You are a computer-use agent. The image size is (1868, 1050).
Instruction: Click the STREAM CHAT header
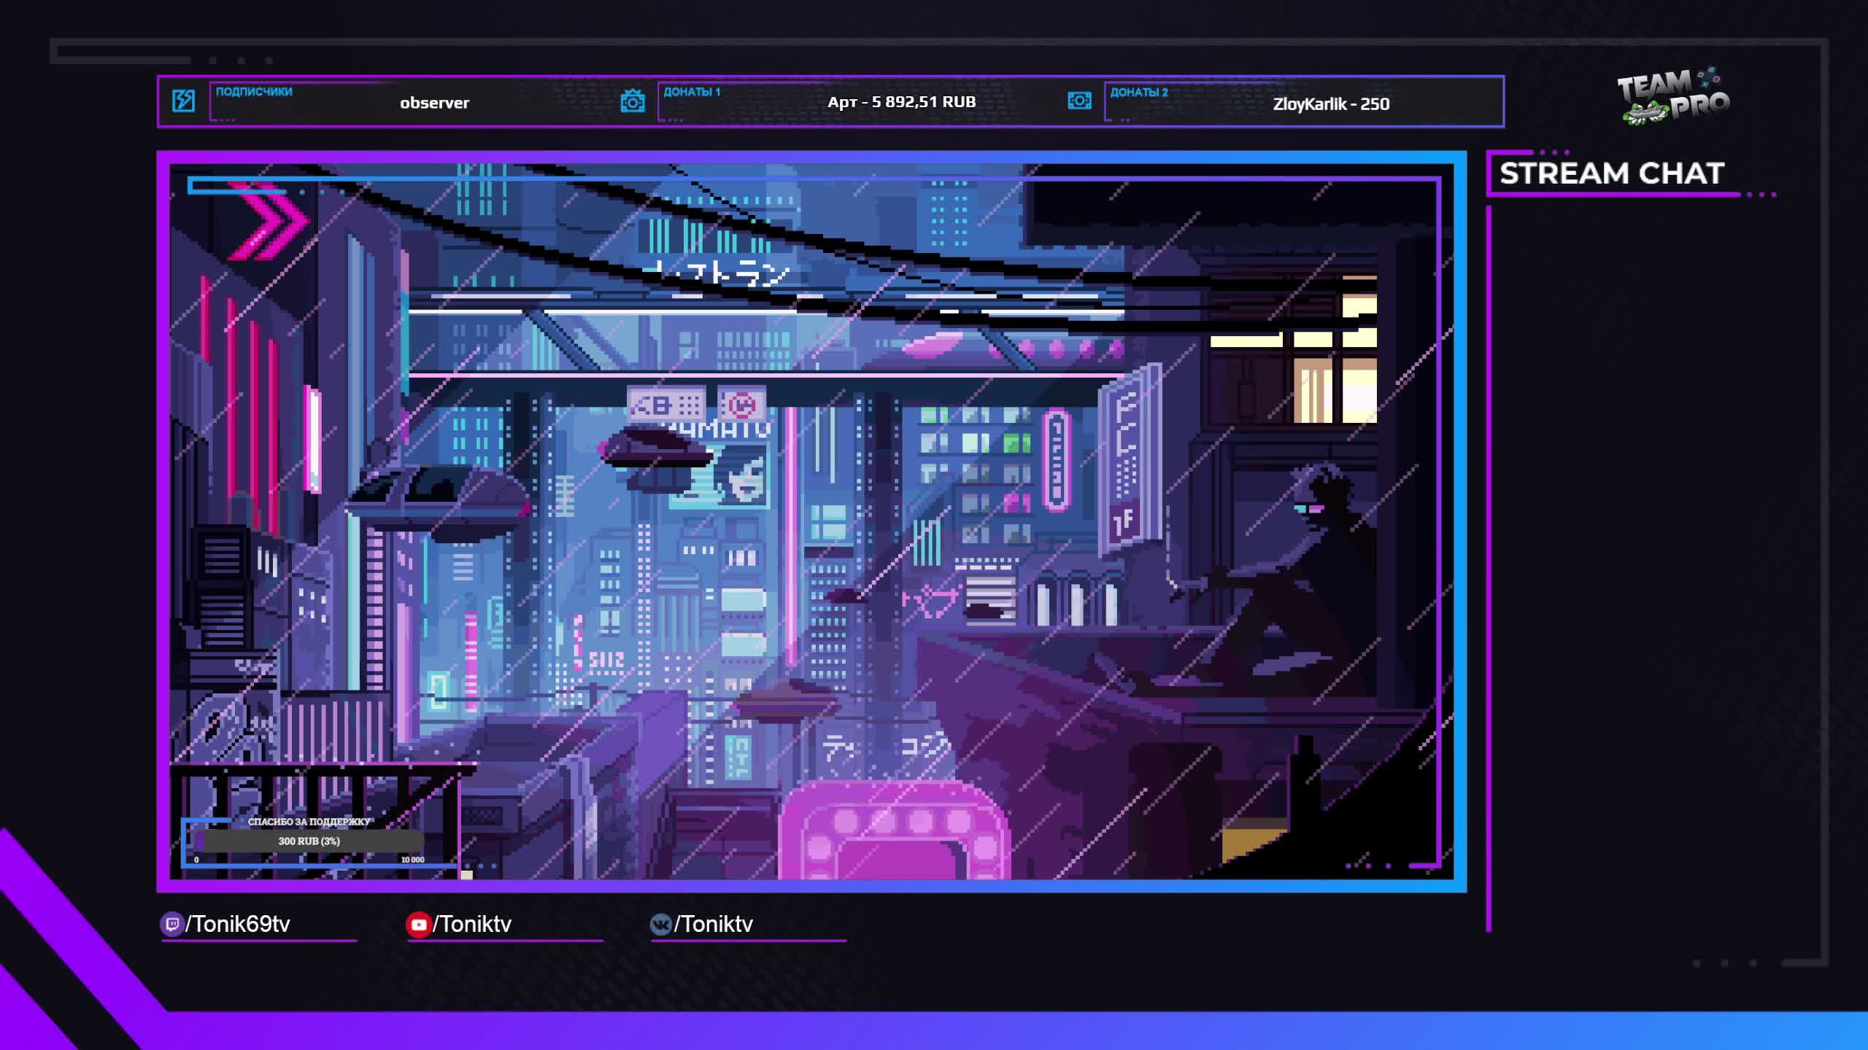pos(1611,174)
